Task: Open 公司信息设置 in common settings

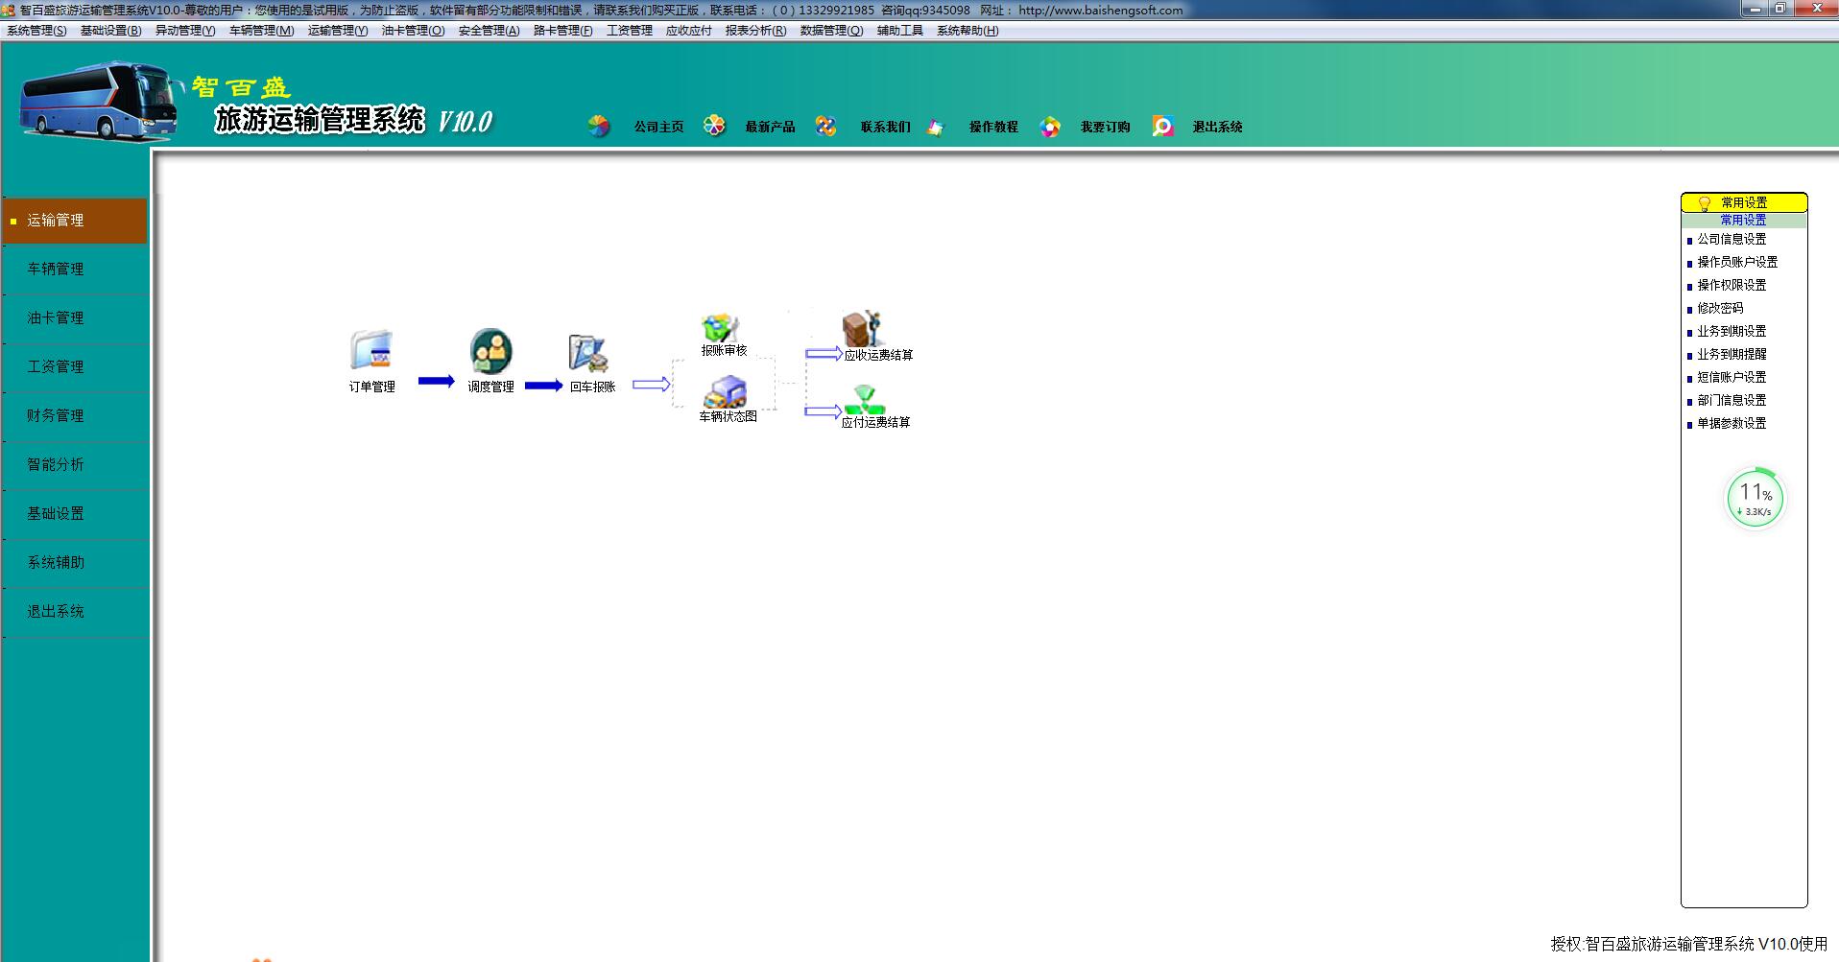Action: click(x=1732, y=240)
